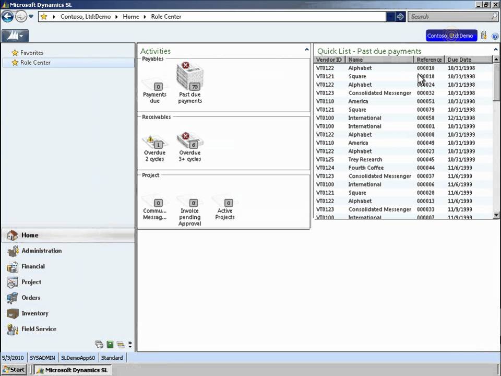Screen dimensions: 501x376
Task: Click the Administration module icon
Action: tap(13, 251)
